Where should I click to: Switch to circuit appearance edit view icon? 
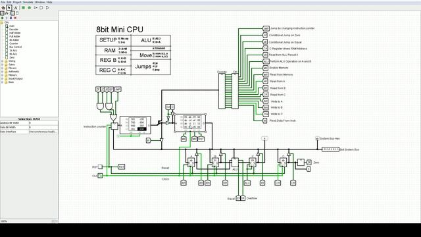click(x=17, y=13)
